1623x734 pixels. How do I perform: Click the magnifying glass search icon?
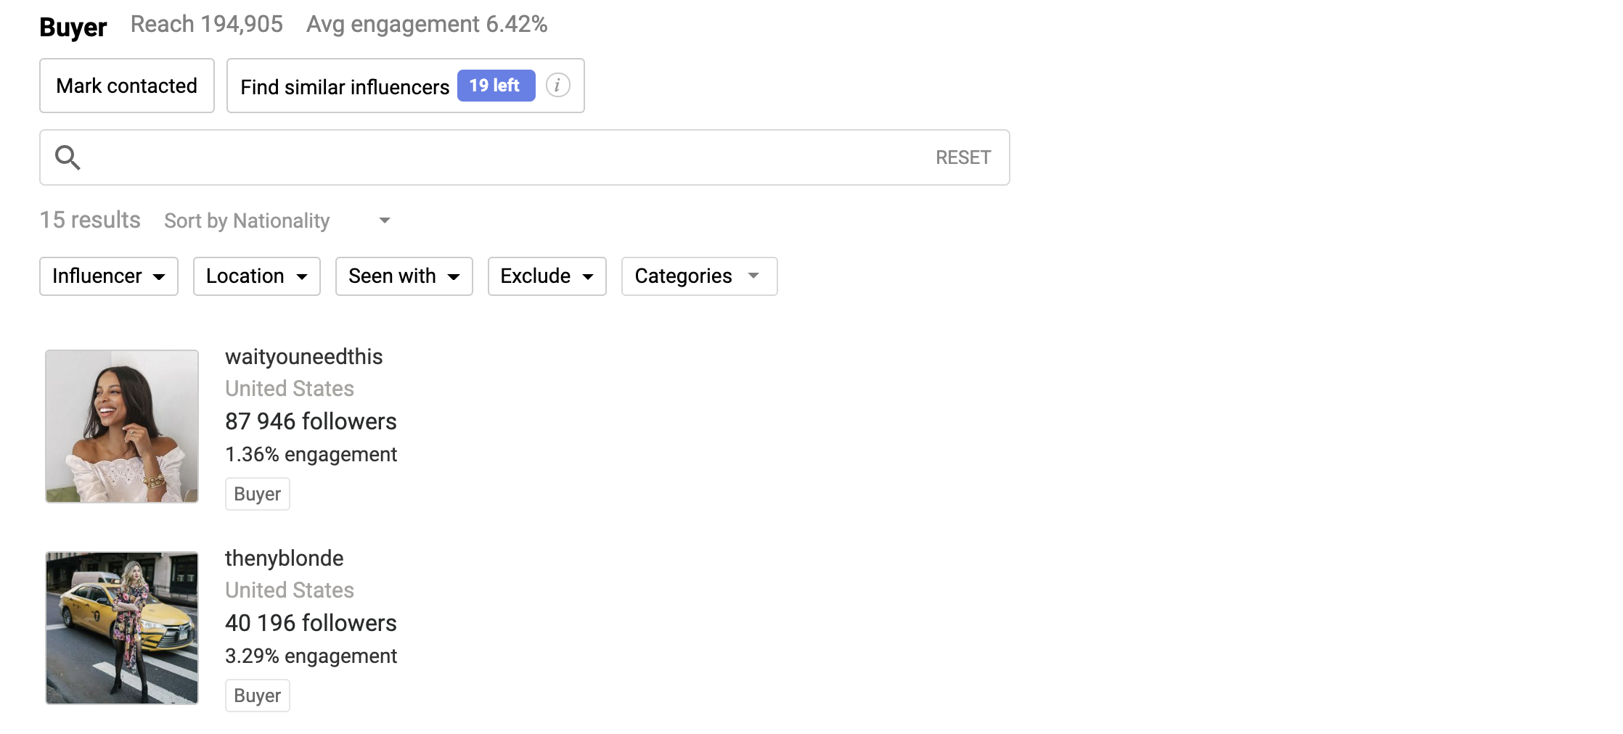pos(68,157)
